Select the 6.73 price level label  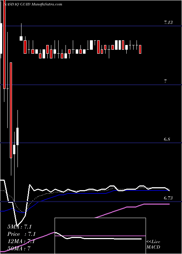click(x=168, y=198)
